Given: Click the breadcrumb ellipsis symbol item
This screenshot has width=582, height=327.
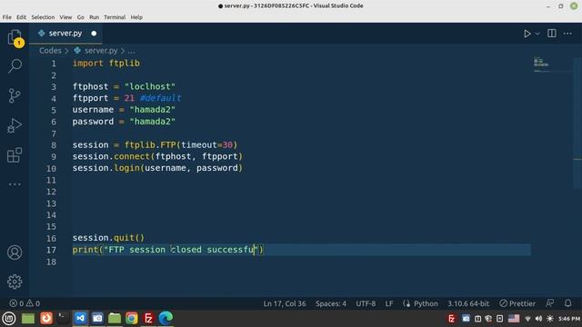Looking at the screenshot, I should click(x=131, y=51).
